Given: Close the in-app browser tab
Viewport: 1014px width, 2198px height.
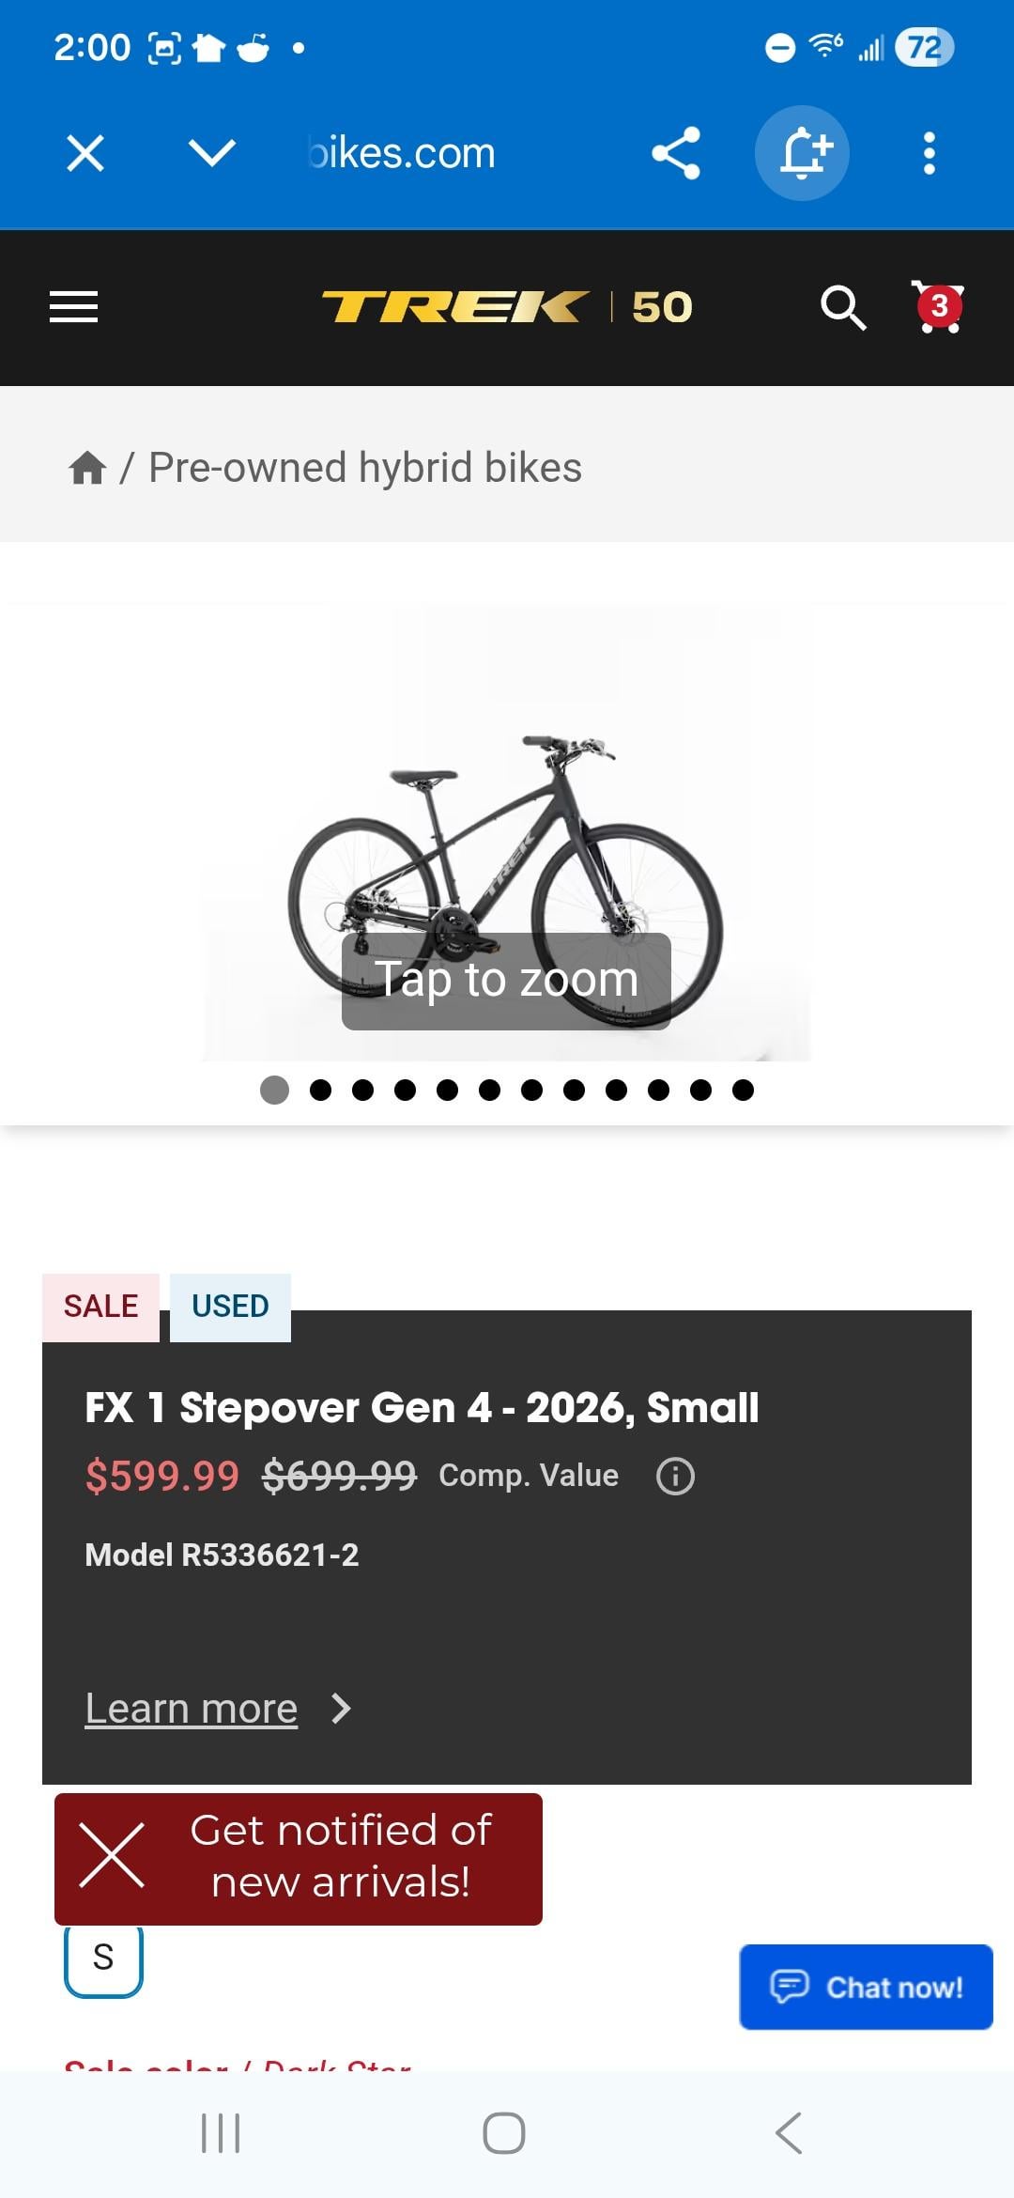Looking at the screenshot, I should click(85, 153).
